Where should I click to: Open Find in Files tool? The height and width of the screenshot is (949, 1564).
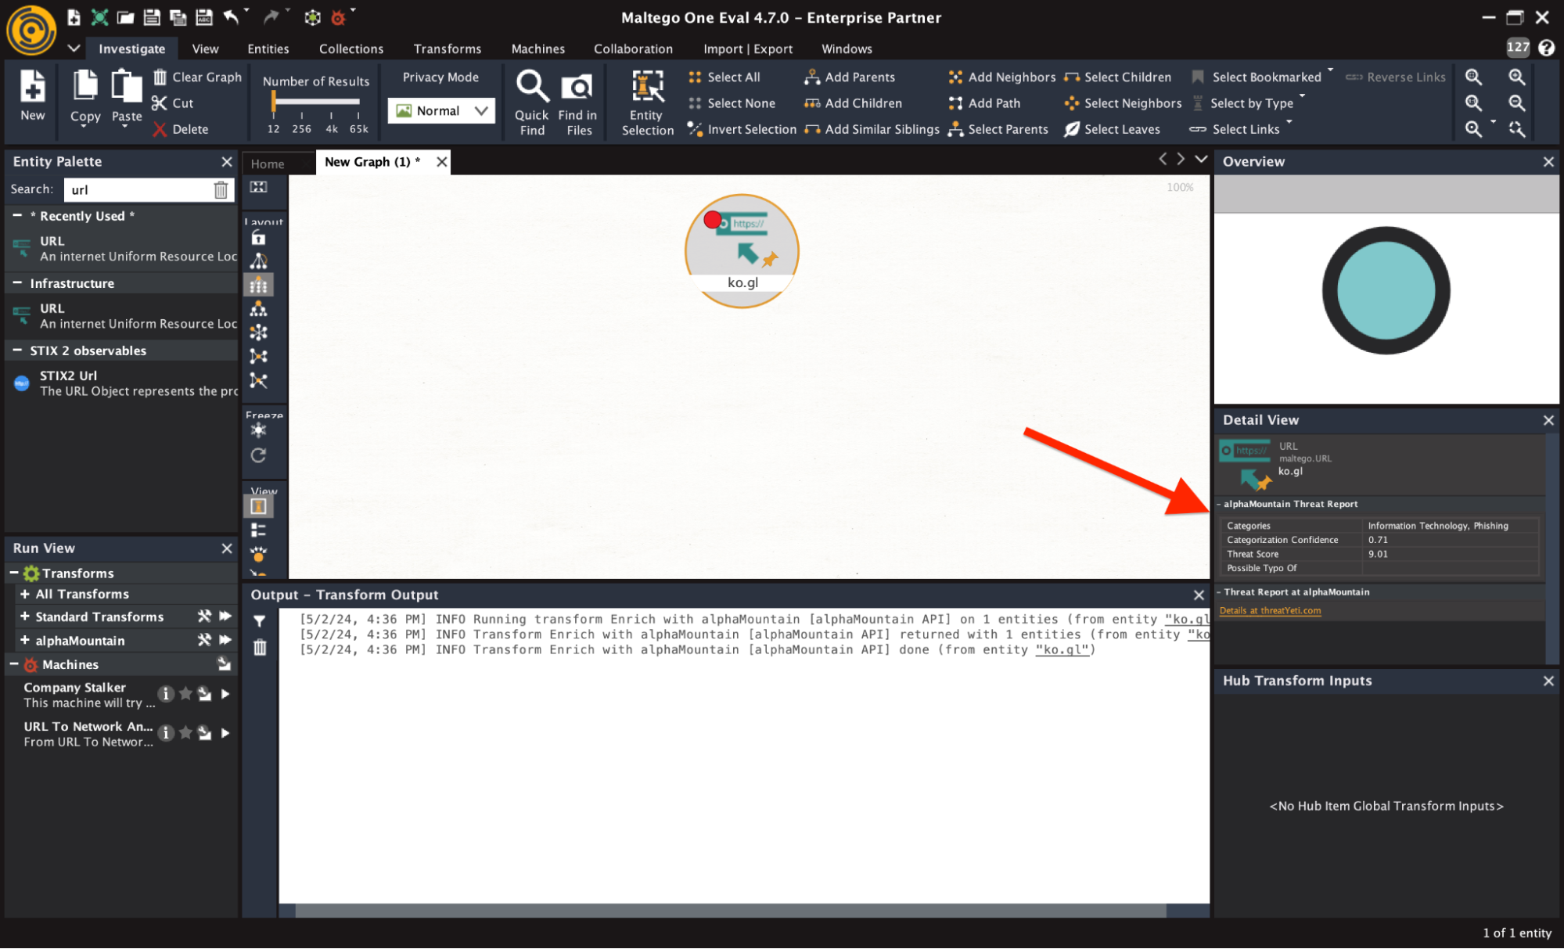coord(577,102)
